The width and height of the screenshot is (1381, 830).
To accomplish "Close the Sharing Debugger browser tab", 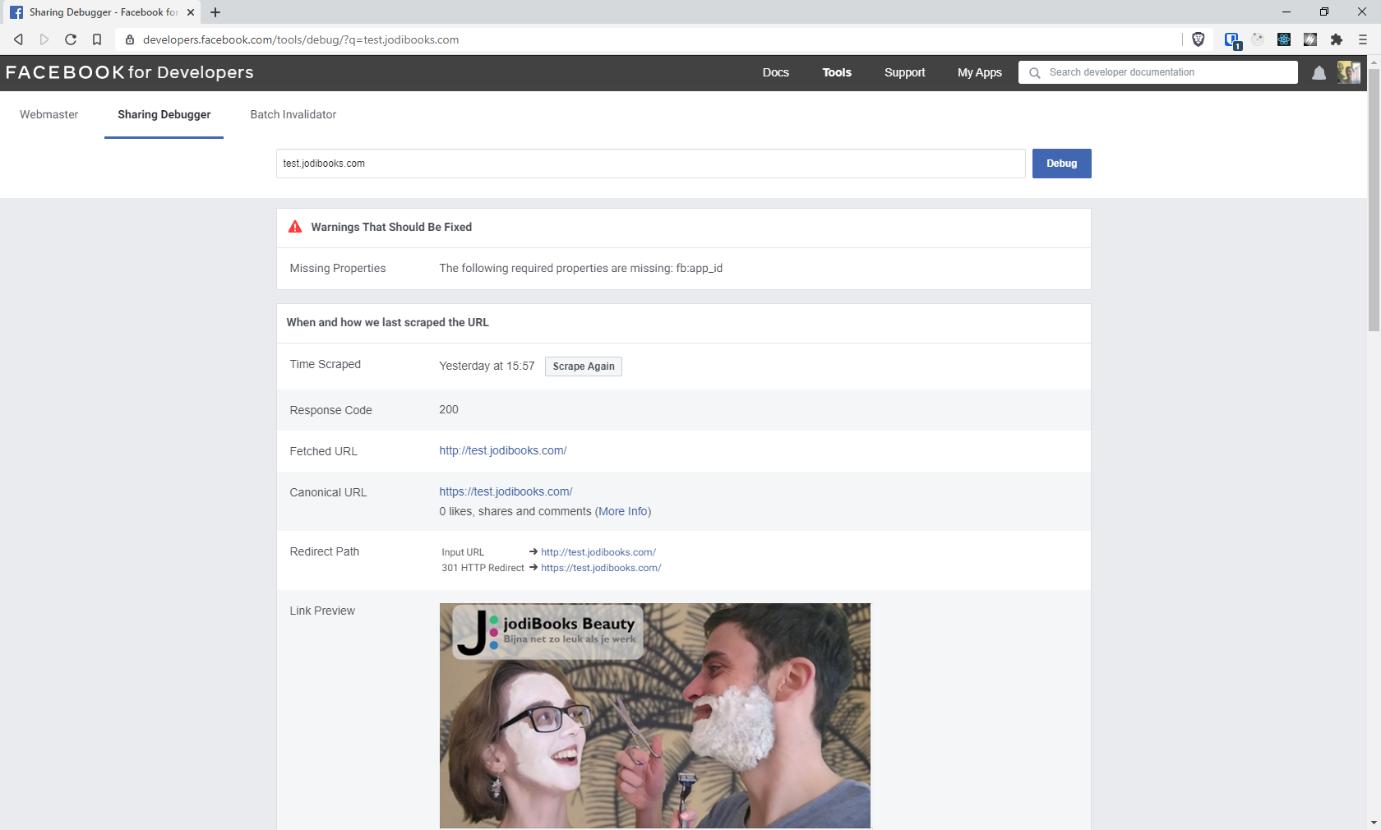I will (x=191, y=12).
